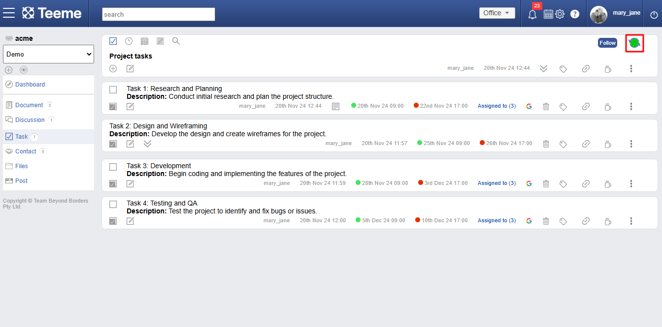Open the calendar icon in header
Viewport: 662px width, 327px height.
click(x=548, y=14)
